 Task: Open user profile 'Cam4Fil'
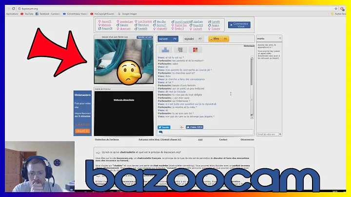pos(215,22)
